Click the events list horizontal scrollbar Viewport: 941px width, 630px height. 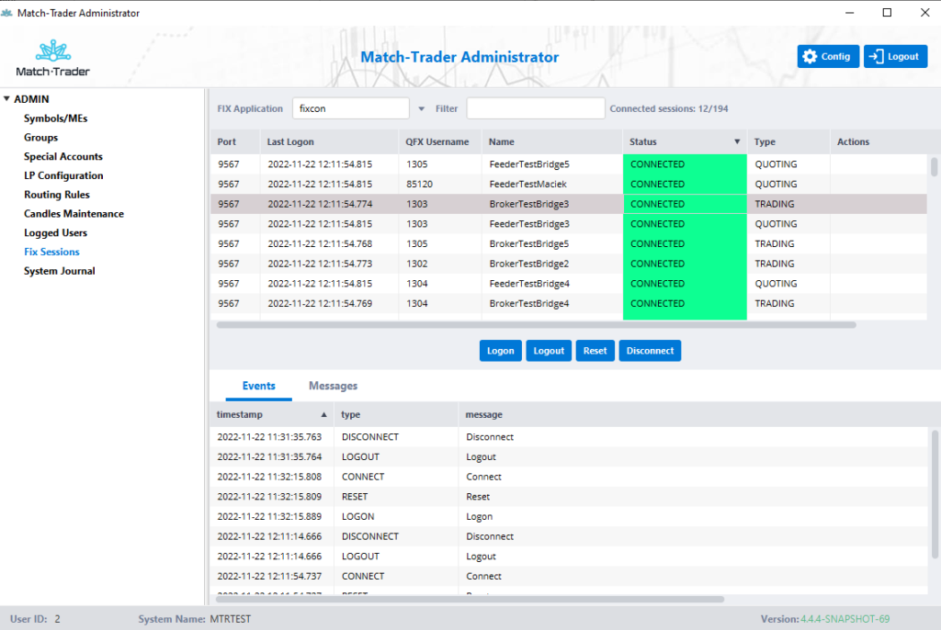click(470, 599)
